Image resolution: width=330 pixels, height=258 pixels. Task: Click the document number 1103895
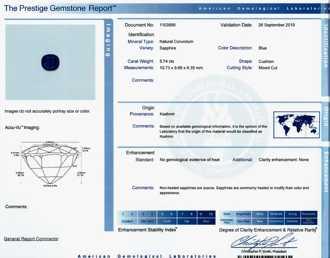tap(167, 25)
